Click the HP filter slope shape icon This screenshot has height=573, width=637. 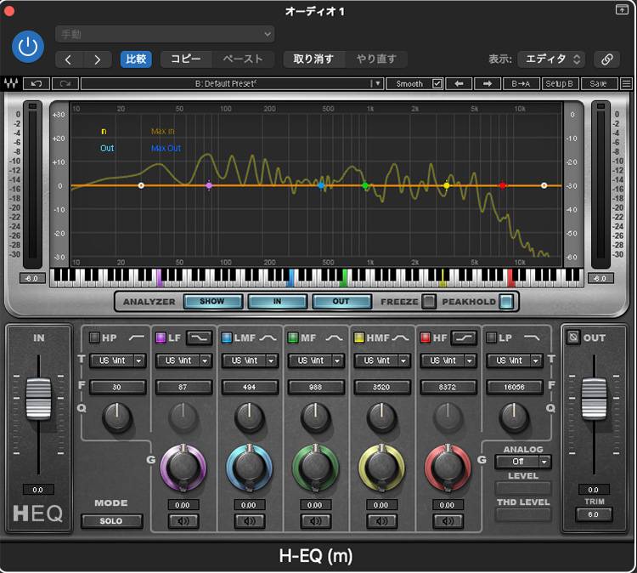coord(137,338)
